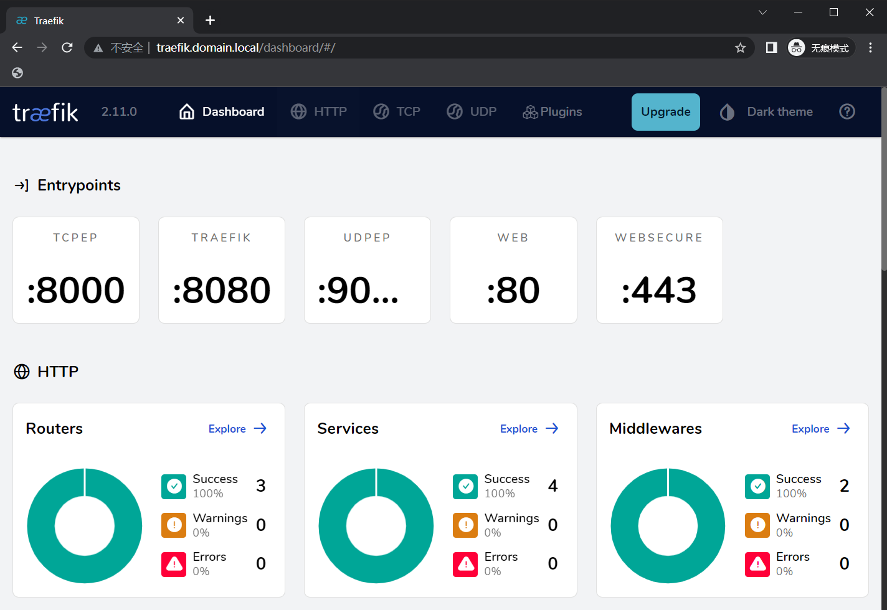Viewport: 887px width, 610px height.
Task: Go to the HTTP nav tab
Action: point(318,111)
